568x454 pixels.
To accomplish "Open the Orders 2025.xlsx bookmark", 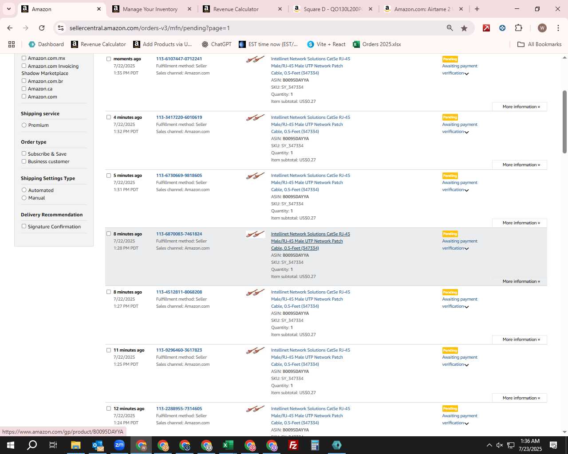I will 377,44.
